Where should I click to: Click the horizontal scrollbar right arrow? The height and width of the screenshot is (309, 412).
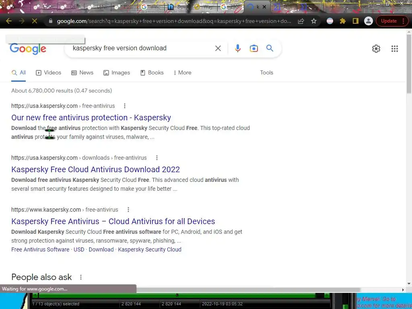click(403, 290)
